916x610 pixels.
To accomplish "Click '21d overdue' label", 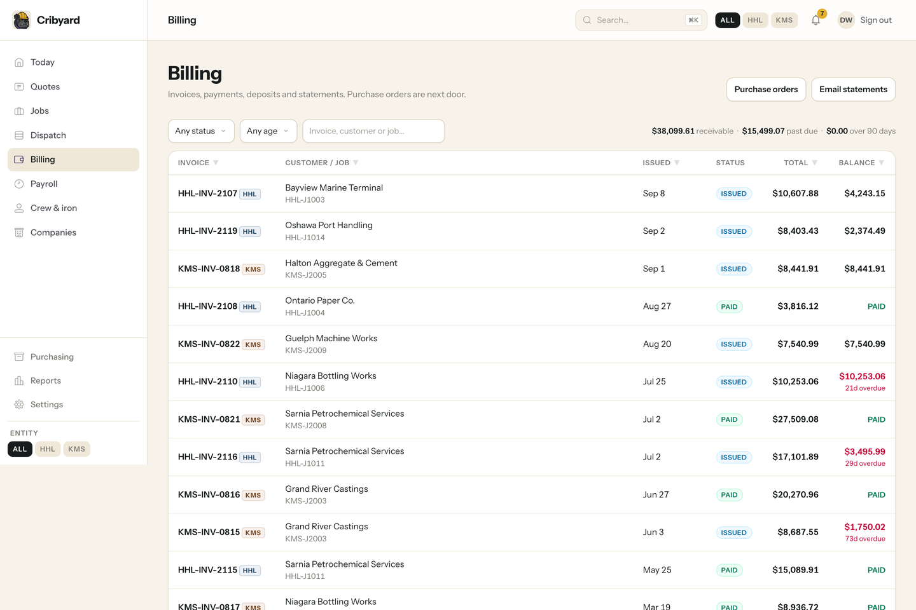I will point(865,388).
